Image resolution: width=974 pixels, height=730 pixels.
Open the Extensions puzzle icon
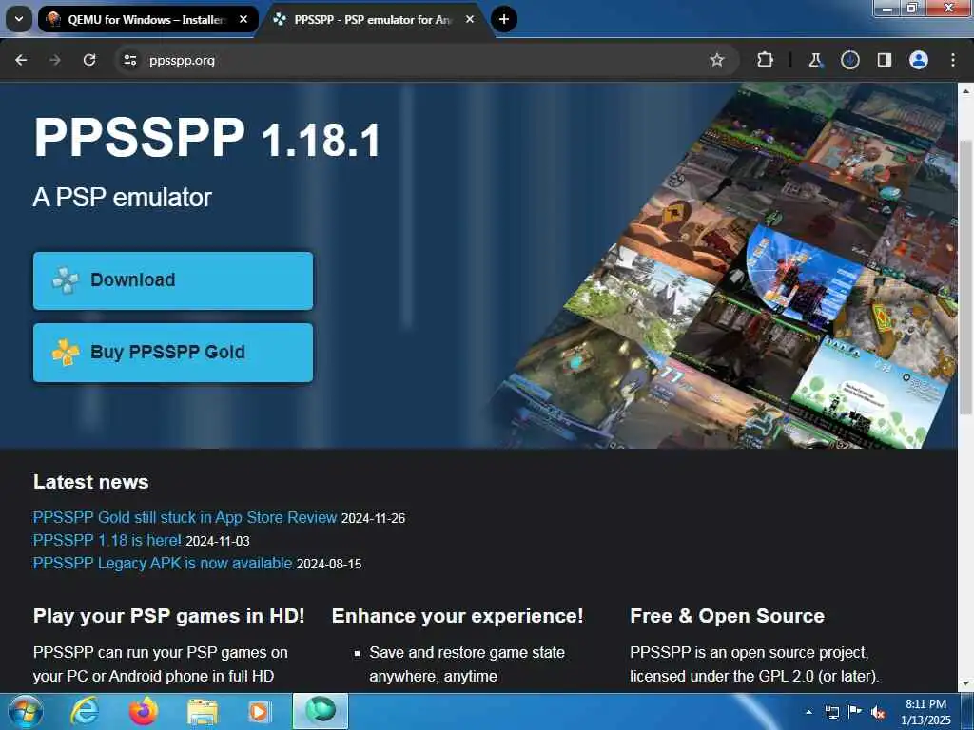(x=766, y=60)
